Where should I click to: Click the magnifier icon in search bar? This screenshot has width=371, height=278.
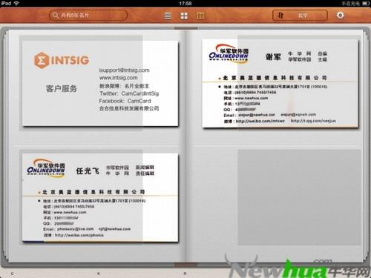click(56, 15)
